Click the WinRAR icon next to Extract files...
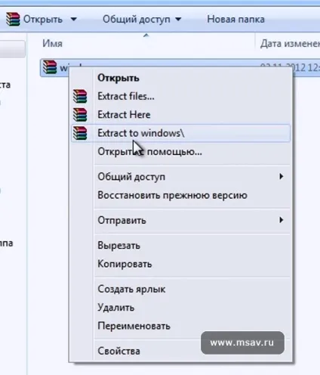This screenshot has height=375, width=320. [80, 96]
